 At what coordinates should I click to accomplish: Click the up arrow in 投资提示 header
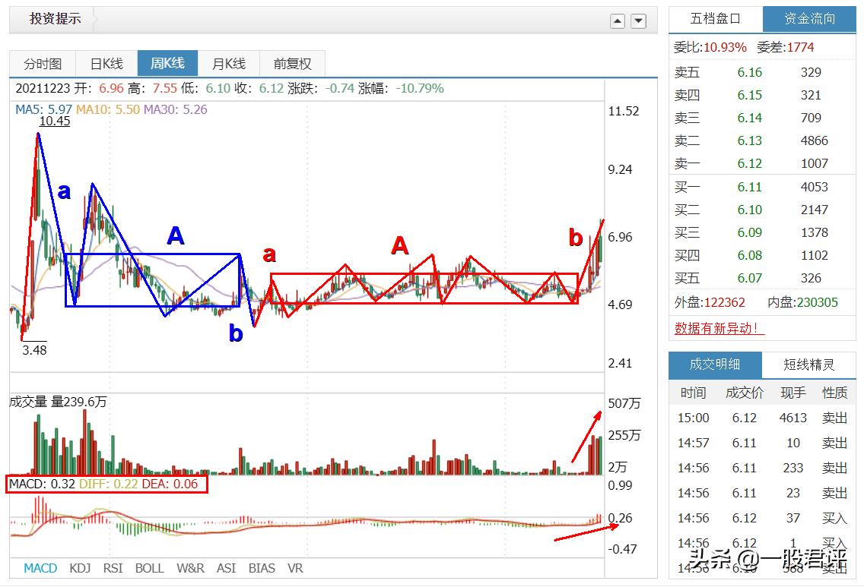point(618,21)
